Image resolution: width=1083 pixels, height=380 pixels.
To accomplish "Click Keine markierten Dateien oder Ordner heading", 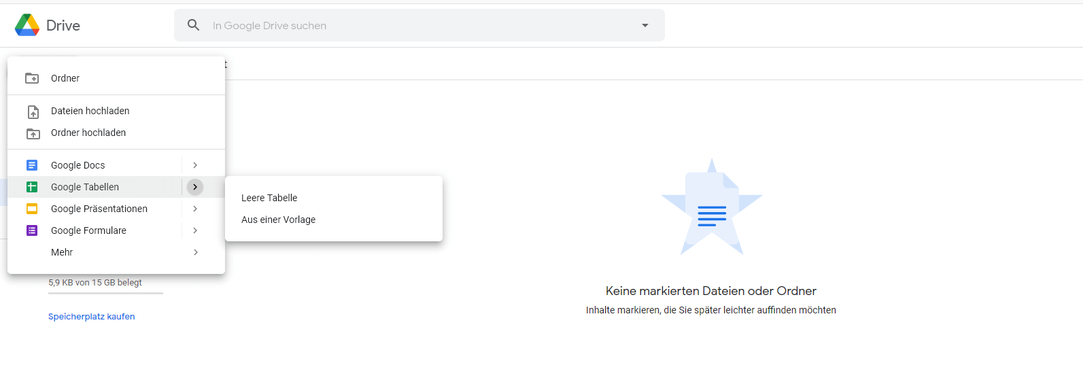I will (x=711, y=291).
